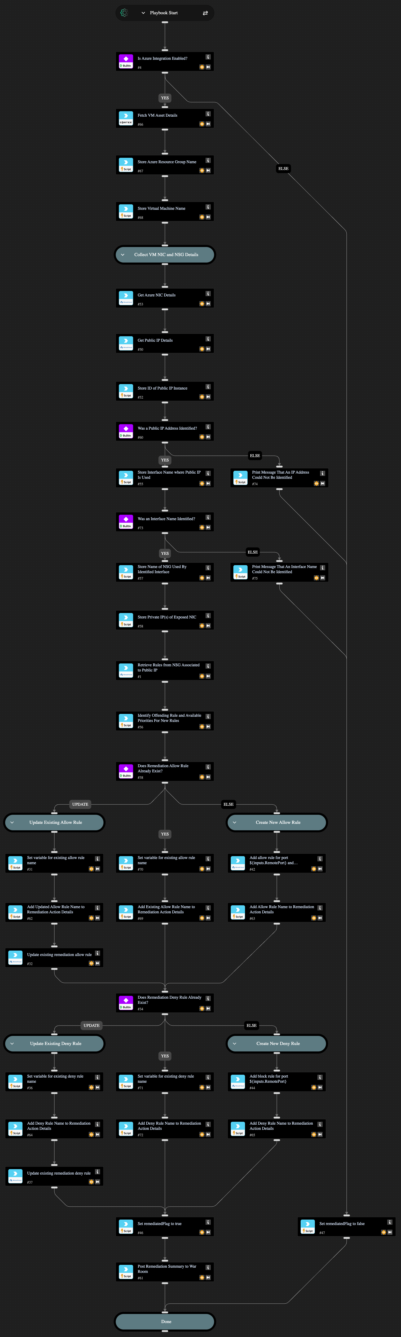Click ELSE label above Create New Deny Rule
Viewport: 401px width, 1337px height.
(251, 1026)
